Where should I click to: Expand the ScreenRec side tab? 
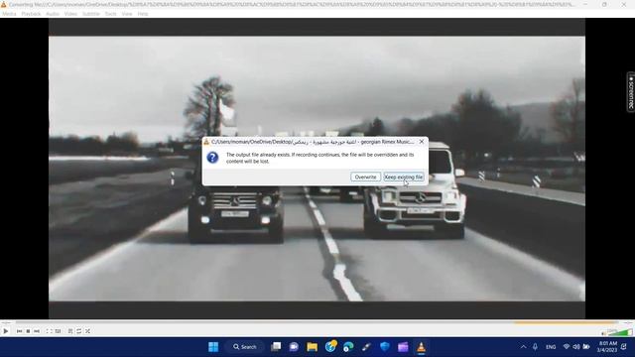click(x=631, y=91)
